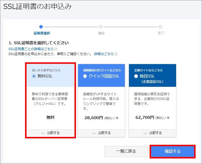Click the 無料 price text in the first card
Screen dimensions: 202x164
(x=50, y=117)
